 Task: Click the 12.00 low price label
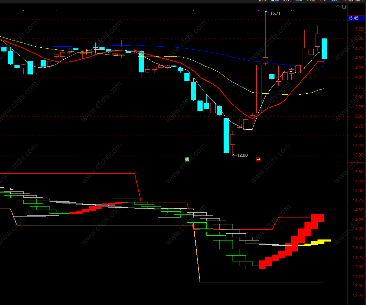[242, 155]
